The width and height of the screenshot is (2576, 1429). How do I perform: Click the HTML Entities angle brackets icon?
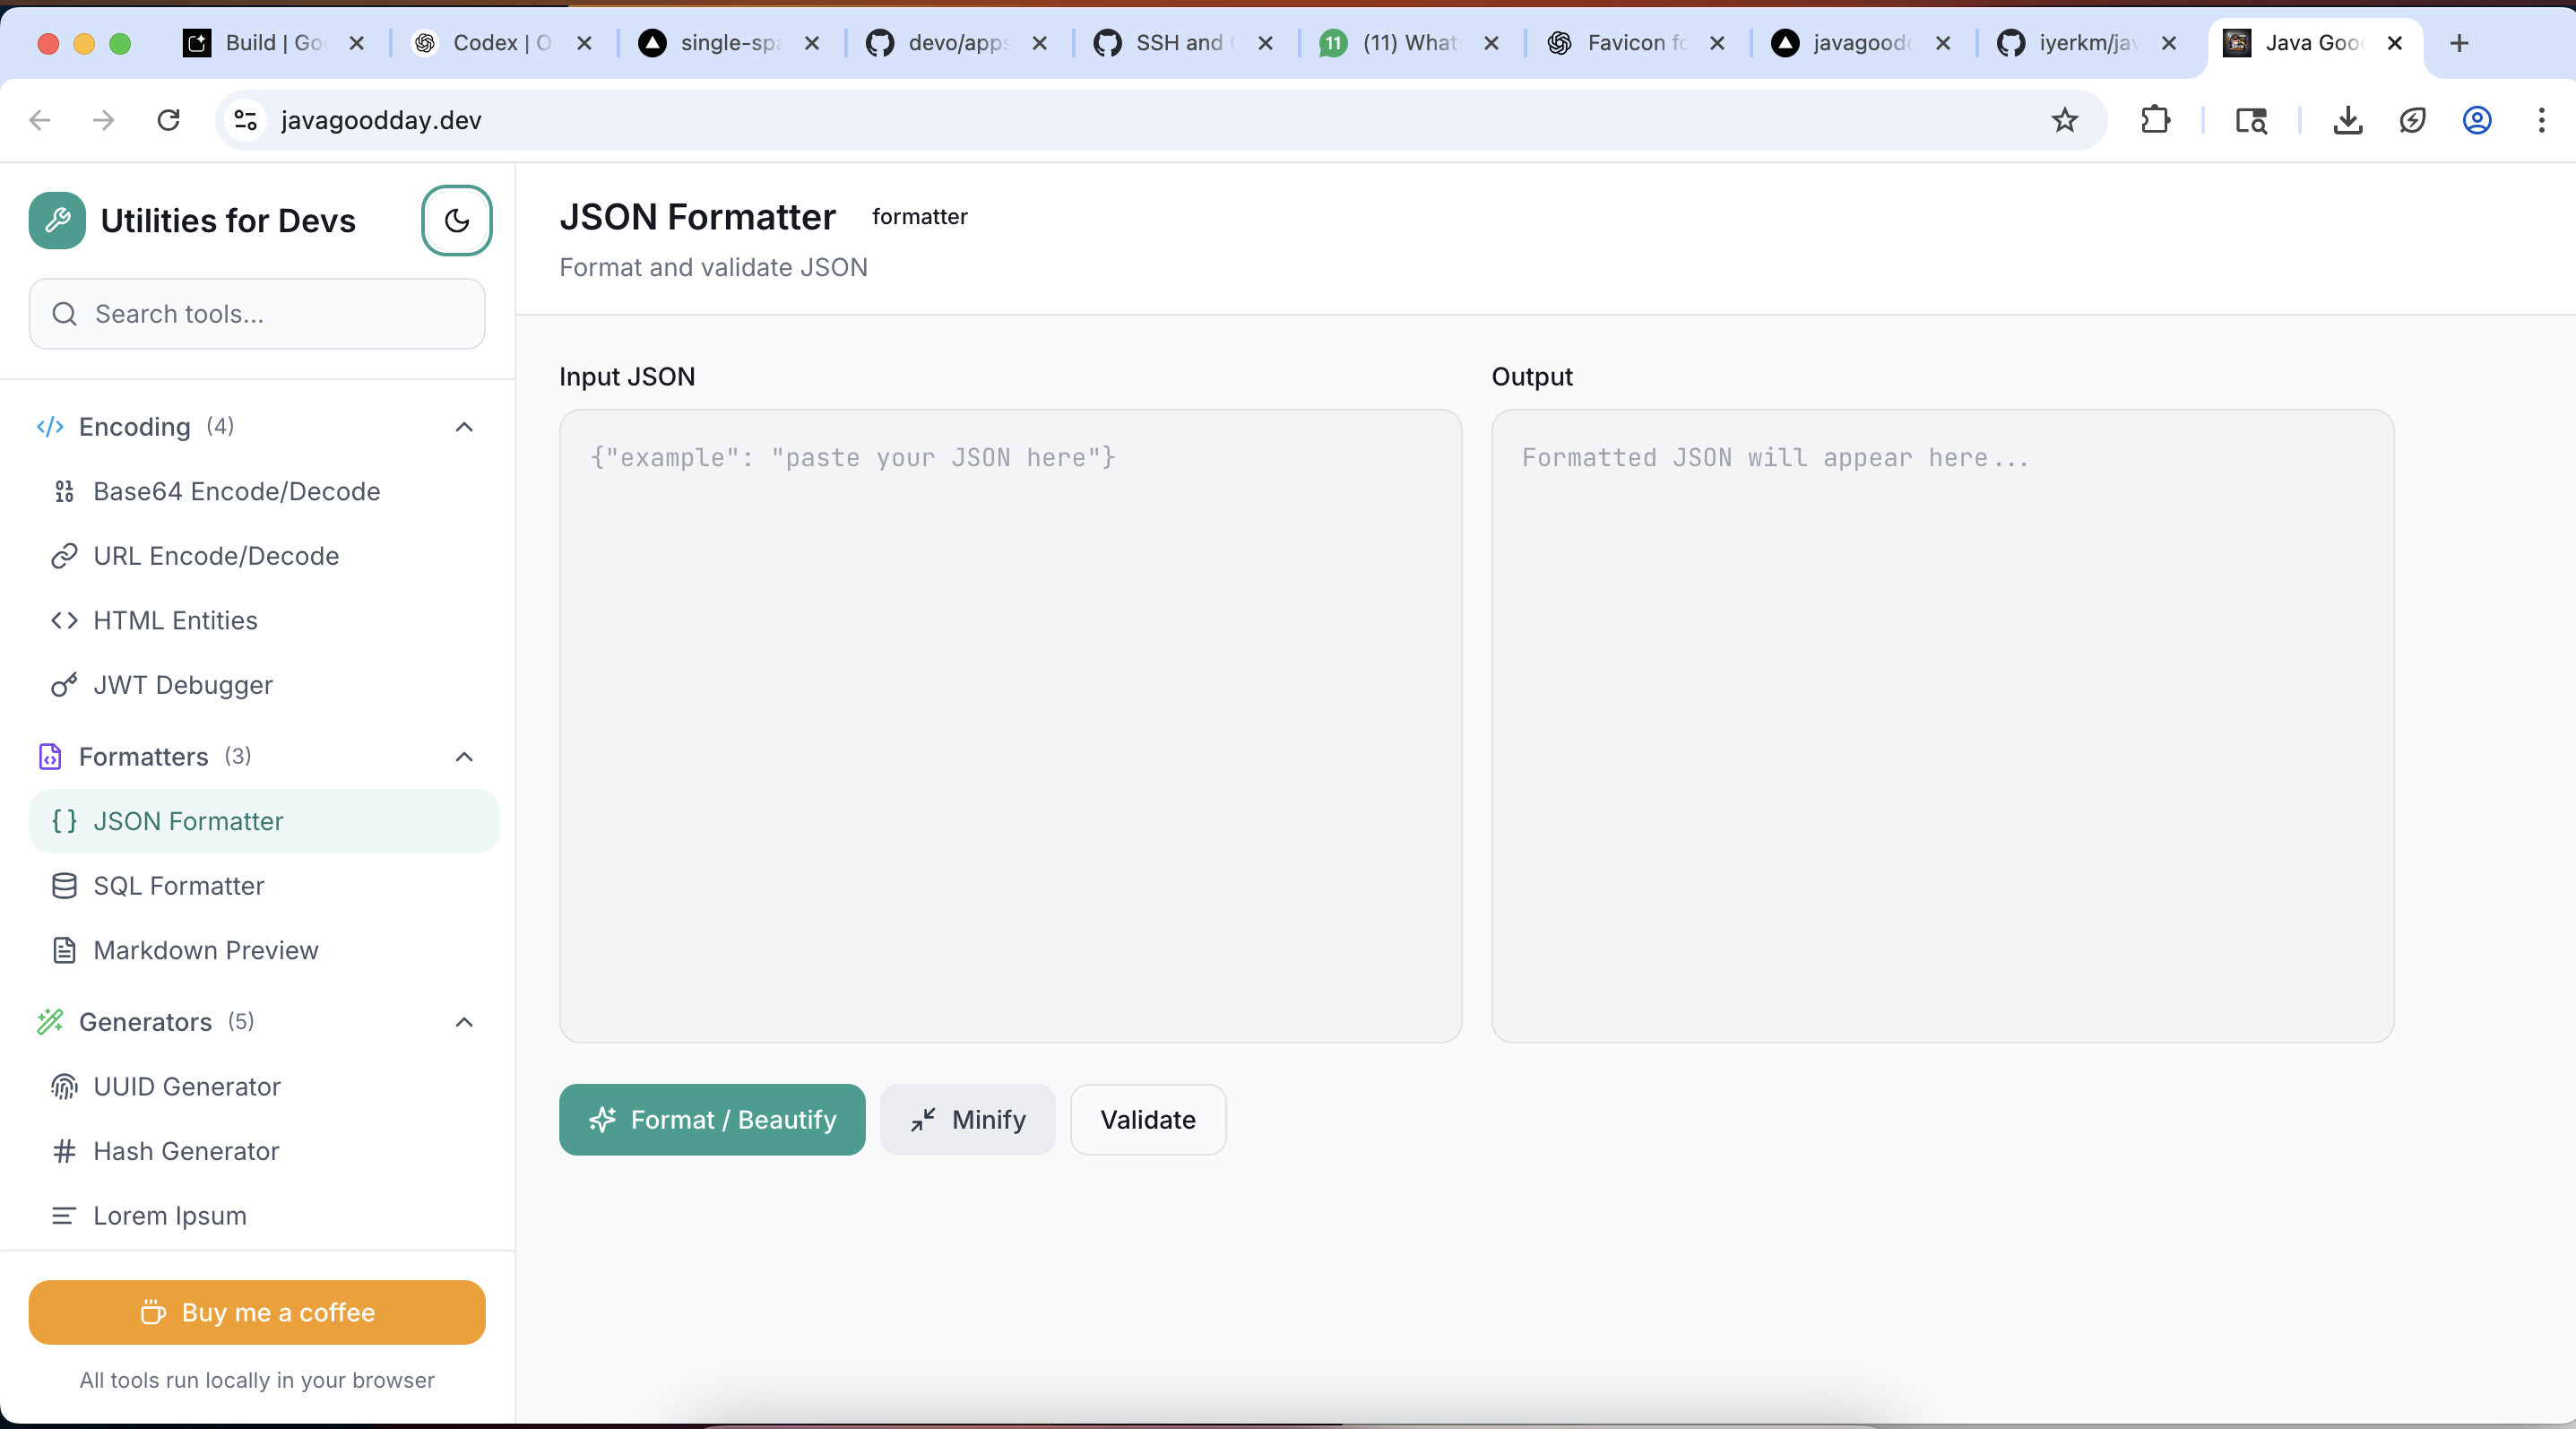pos(64,621)
